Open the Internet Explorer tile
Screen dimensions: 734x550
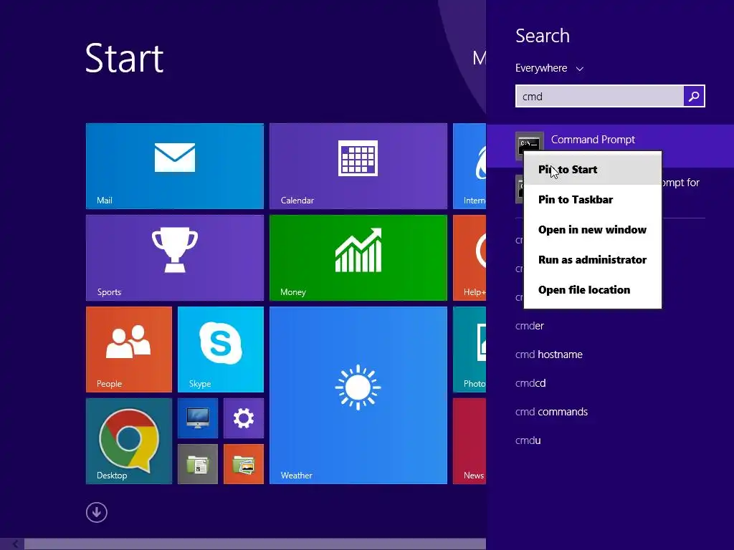coord(470,166)
